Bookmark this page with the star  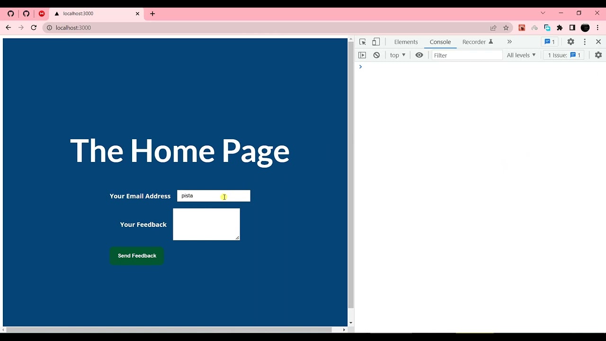pos(506,27)
